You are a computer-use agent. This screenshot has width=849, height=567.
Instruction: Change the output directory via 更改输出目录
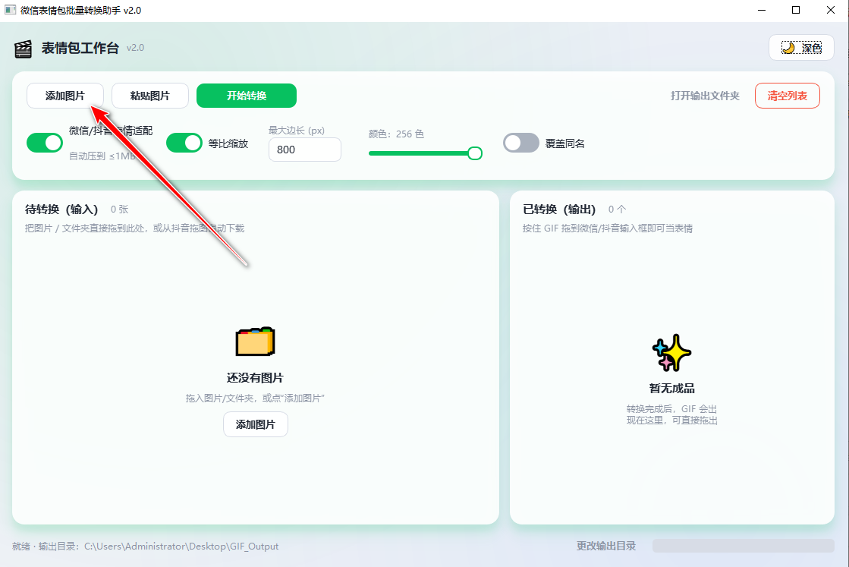tap(606, 546)
